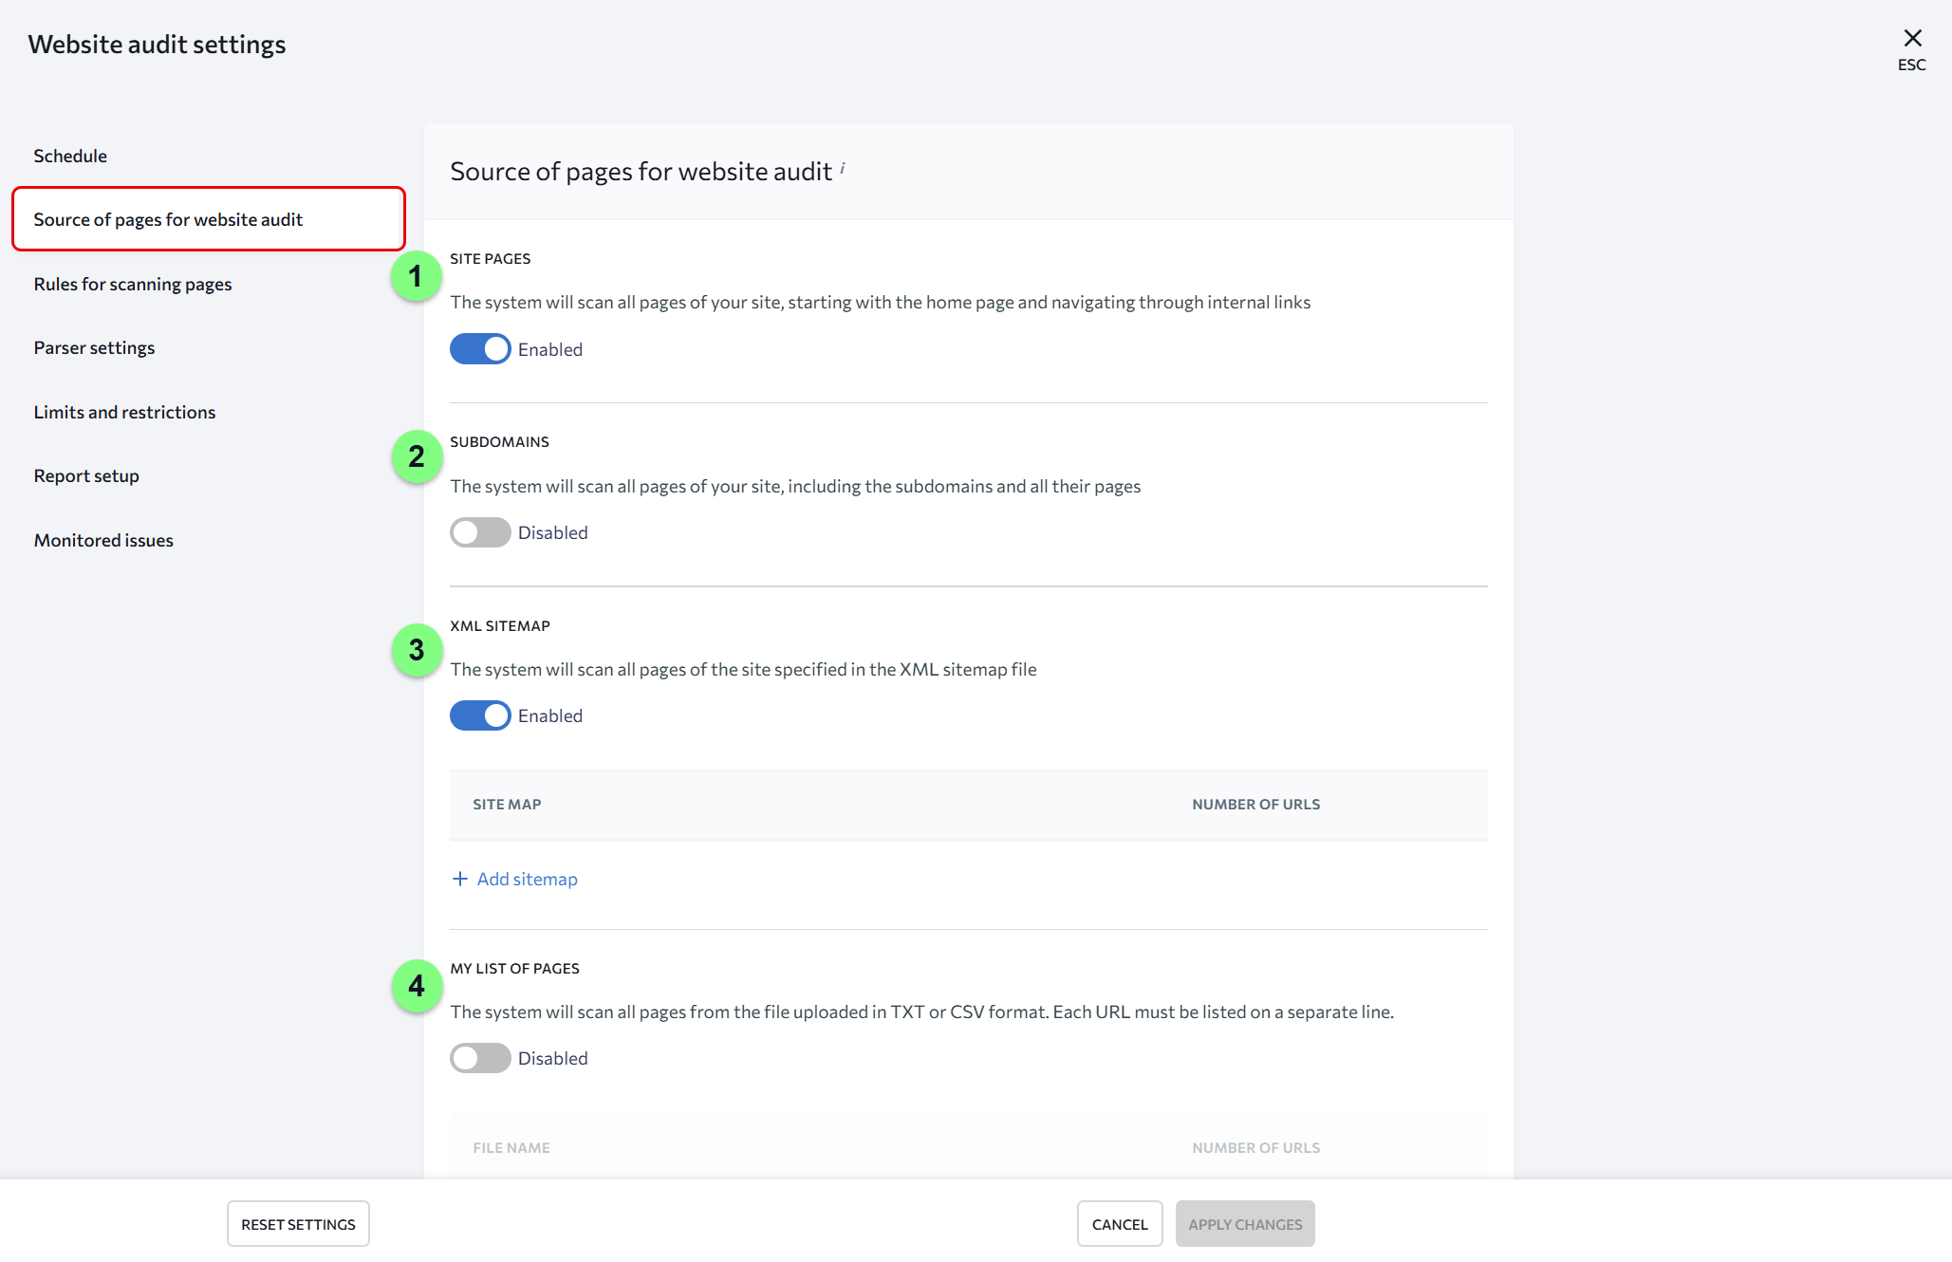The image size is (1952, 1262).
Task: Open Parser settings
Action: click(94, 347)
